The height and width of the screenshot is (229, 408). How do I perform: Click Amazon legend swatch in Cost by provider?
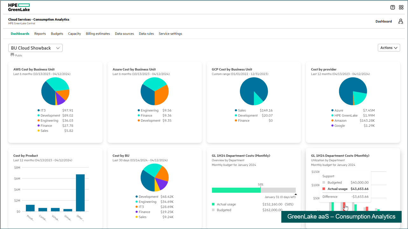click(332, 121)
